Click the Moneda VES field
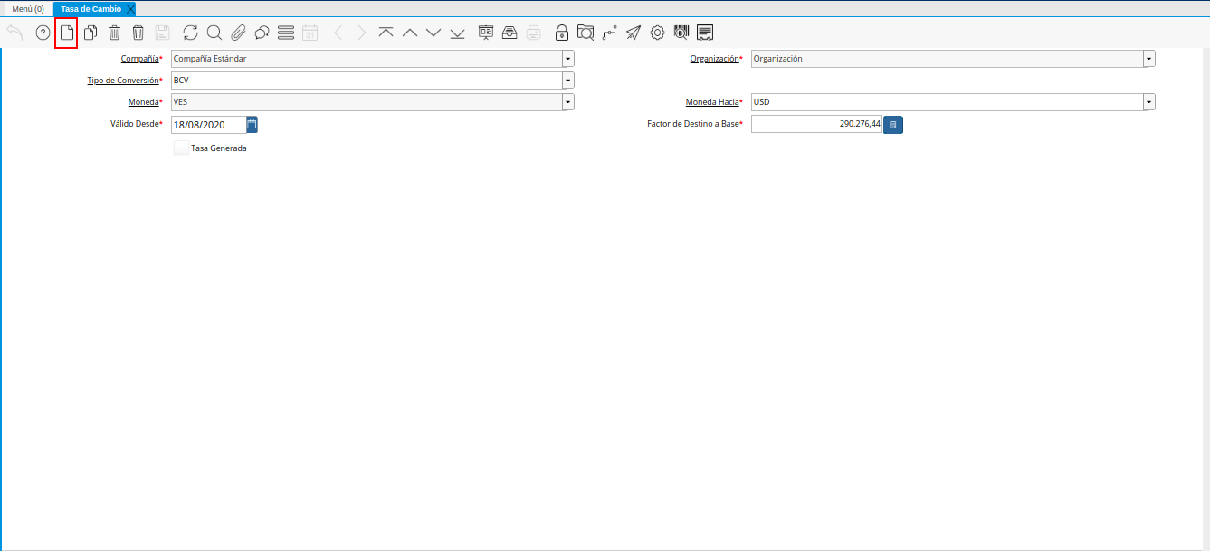Screen dimensions: 1210x552 367,102
